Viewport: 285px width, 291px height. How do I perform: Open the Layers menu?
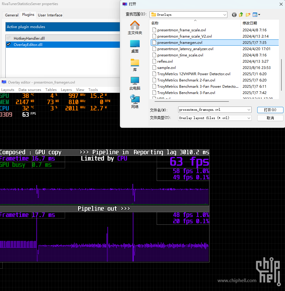[66, 90]
